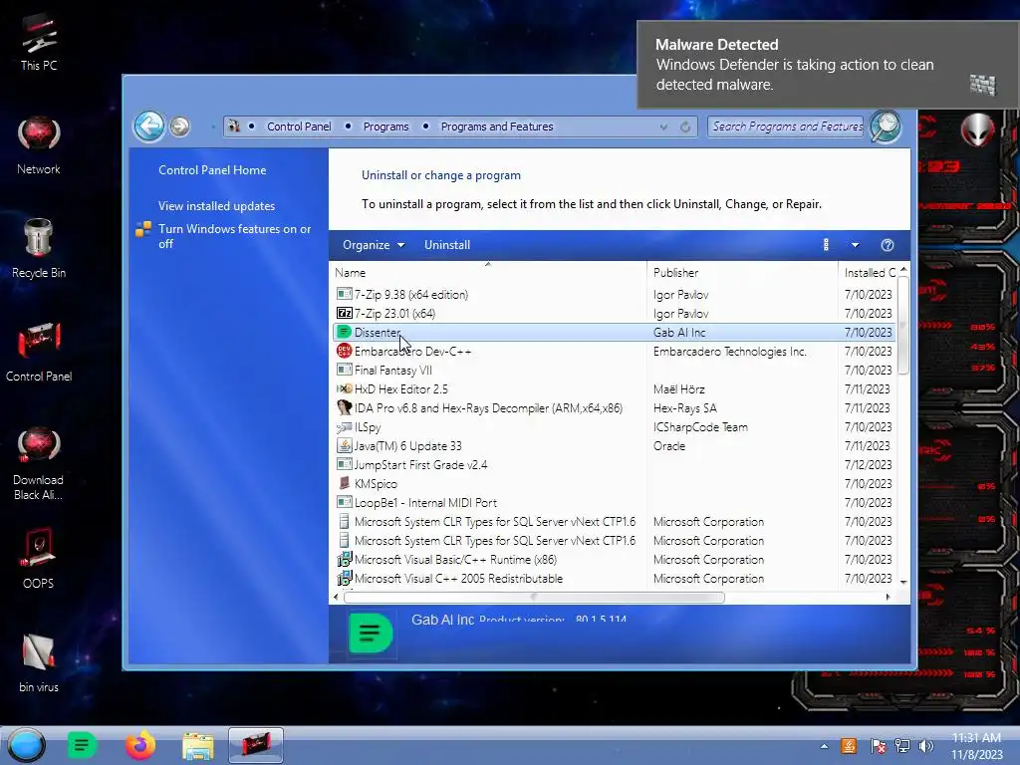Viewport: 1020px width, 765px height.
Task: Open the view options dropdown arrow
Action: pos(856,245)
